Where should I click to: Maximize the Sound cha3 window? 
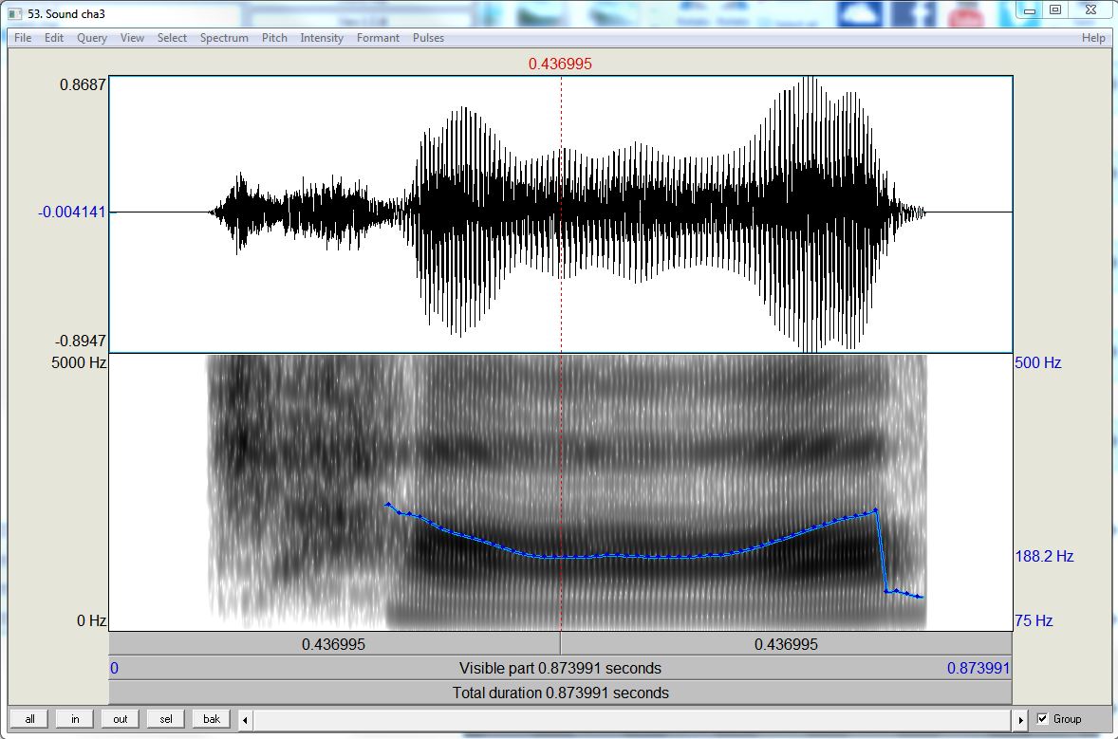point(1055,10)
